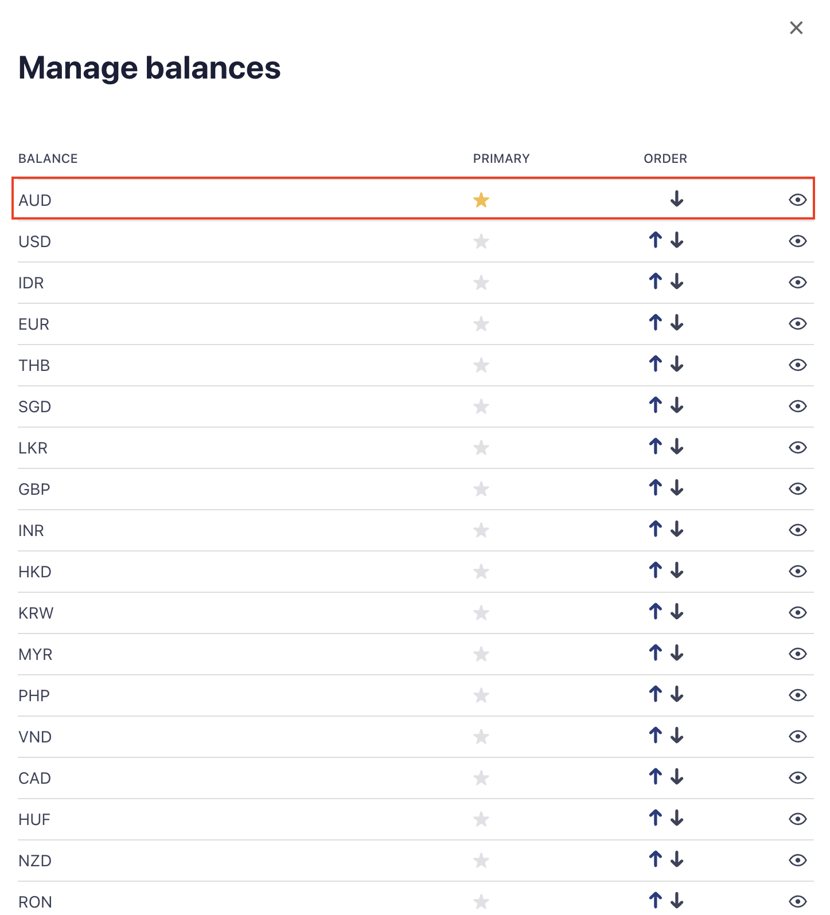Move USD balance up in order
The image size is (830, 915).
655,240
